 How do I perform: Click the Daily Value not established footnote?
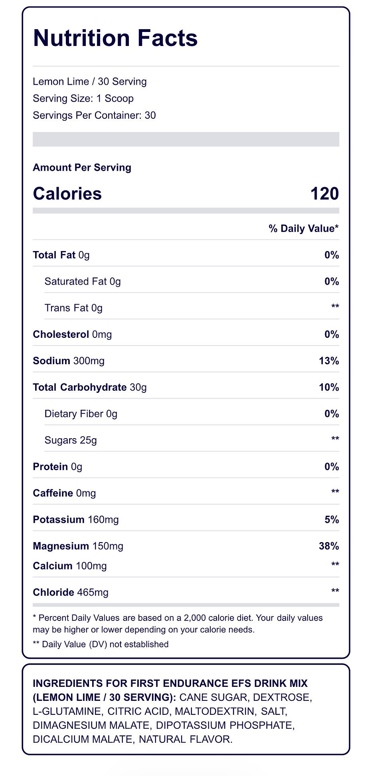[x=101, y=644]
